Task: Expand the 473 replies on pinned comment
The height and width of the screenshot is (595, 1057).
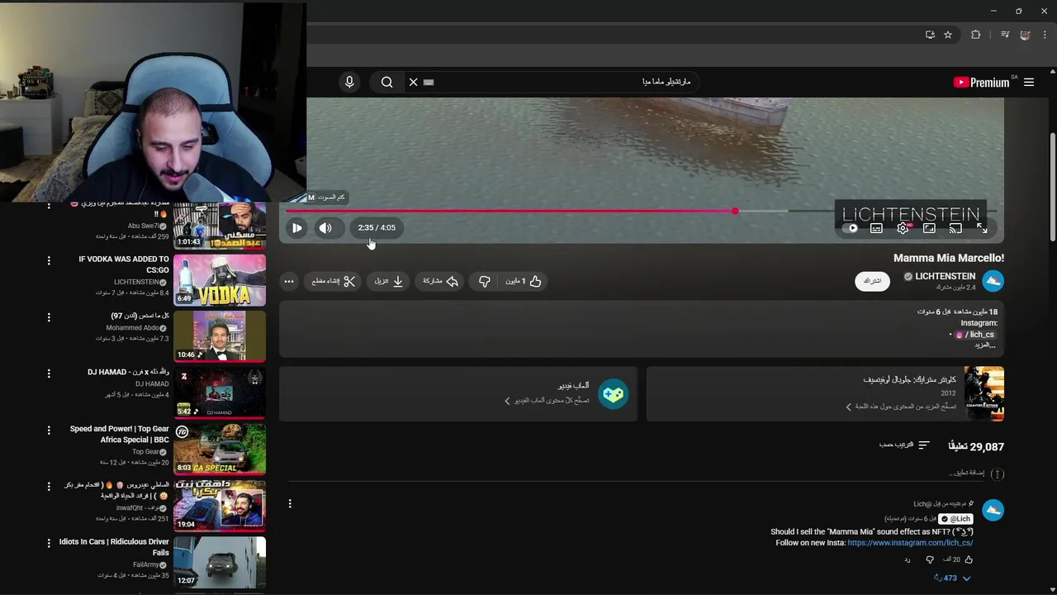Action: (x=952, y=578)
